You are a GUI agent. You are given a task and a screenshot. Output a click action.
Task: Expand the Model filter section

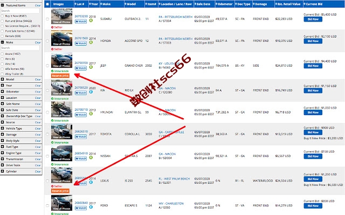click(2, 79)
